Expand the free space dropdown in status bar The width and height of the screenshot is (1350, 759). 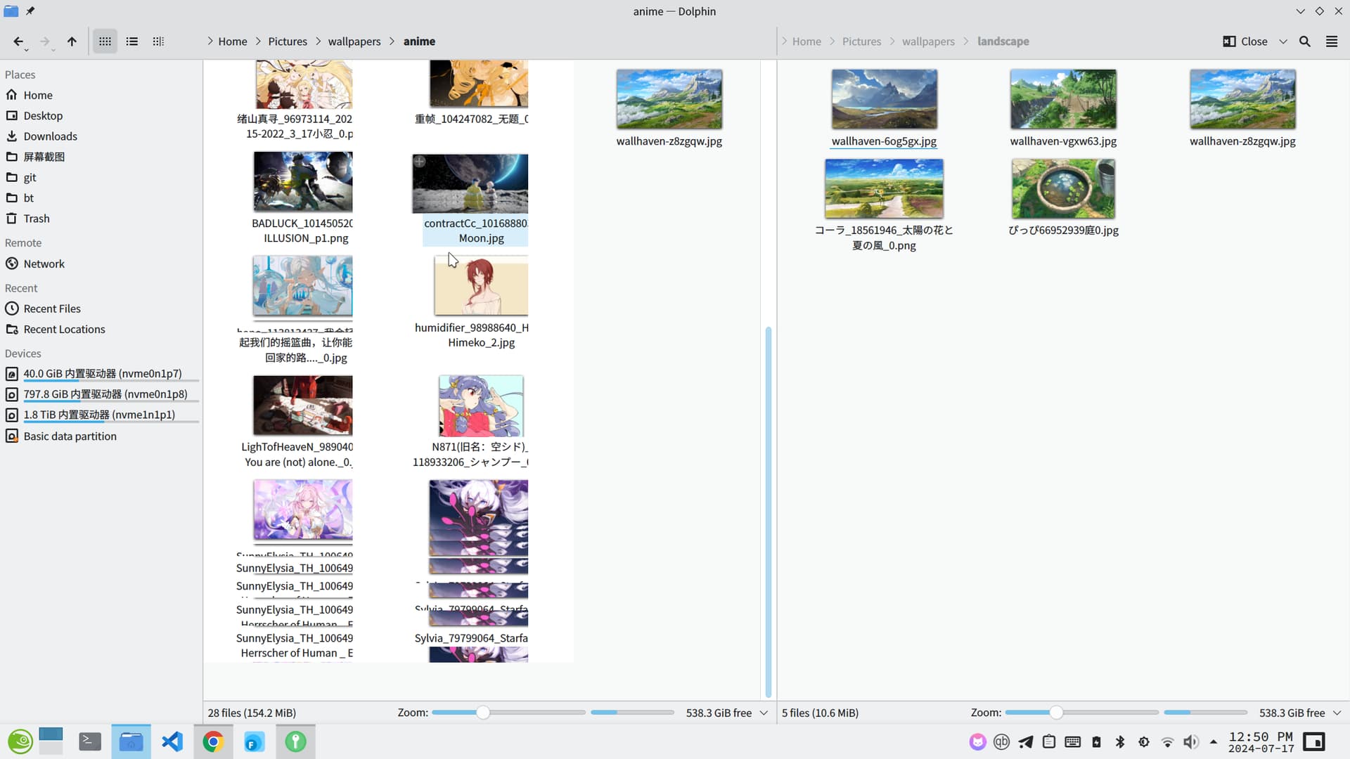pos(764,713)
